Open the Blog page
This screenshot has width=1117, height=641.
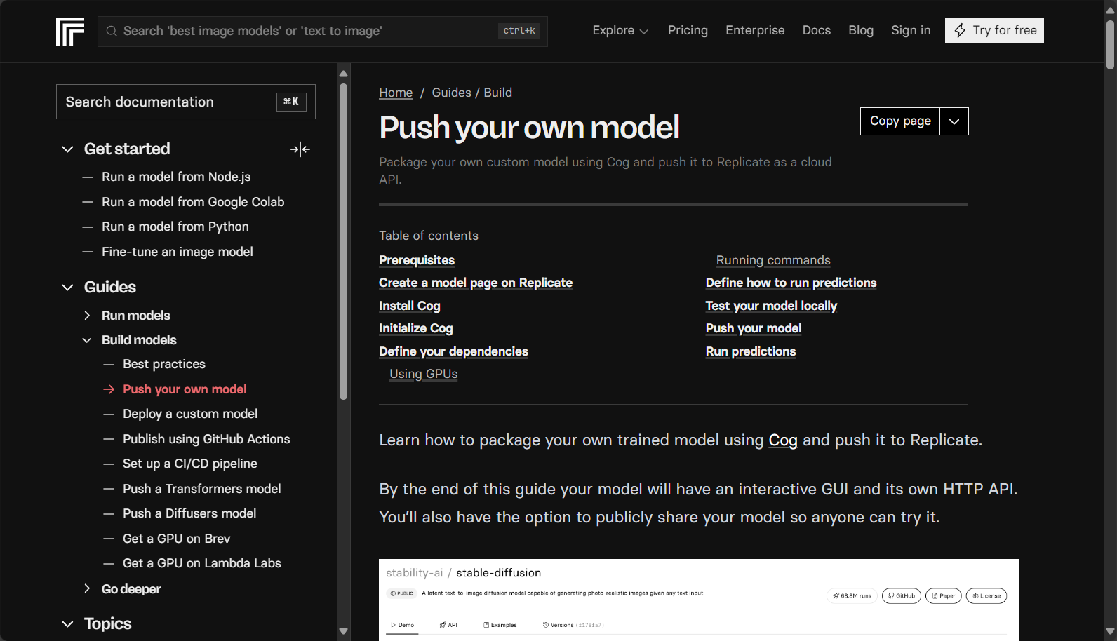point(861,30)
